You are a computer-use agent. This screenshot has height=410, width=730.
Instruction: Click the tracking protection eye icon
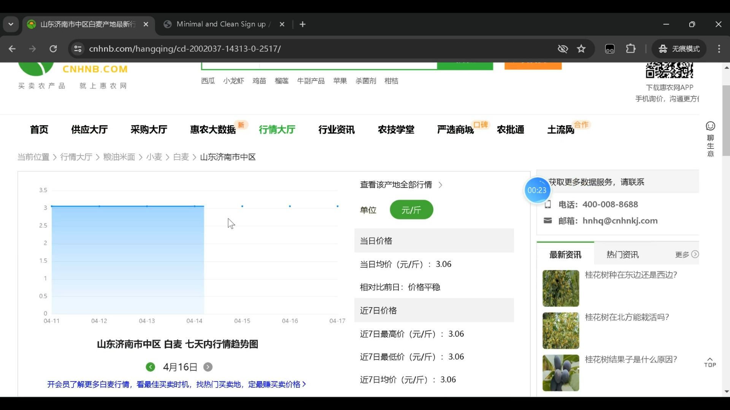563,49
